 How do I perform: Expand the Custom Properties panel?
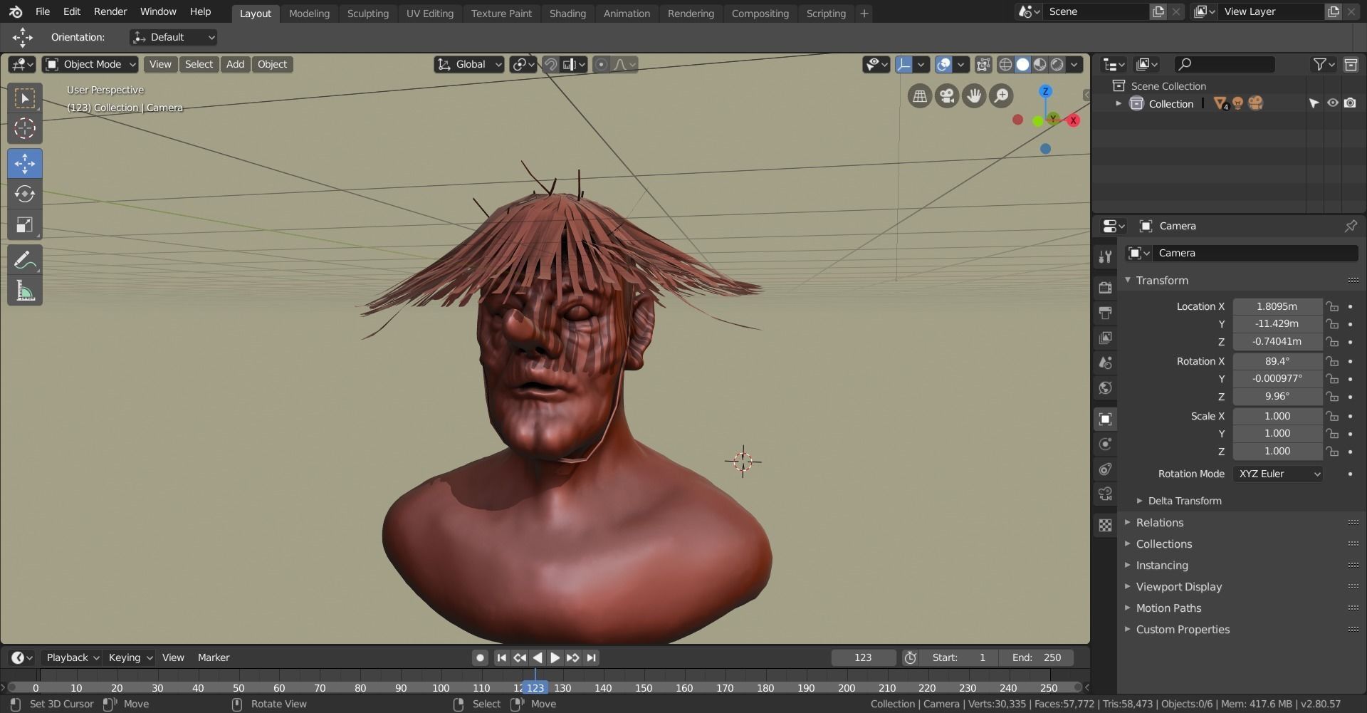pos(1183,629)
